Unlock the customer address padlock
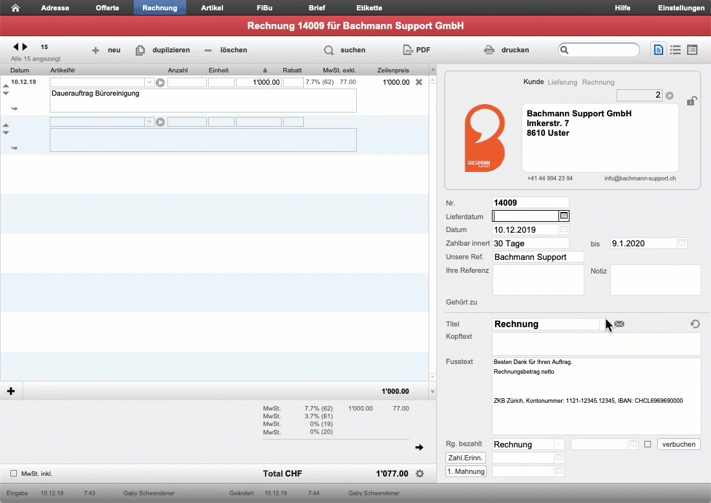This screenshot has height=503, width=711. click(x=690, y=101)
